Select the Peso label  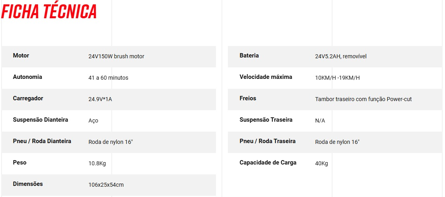(x=19, y=163)
